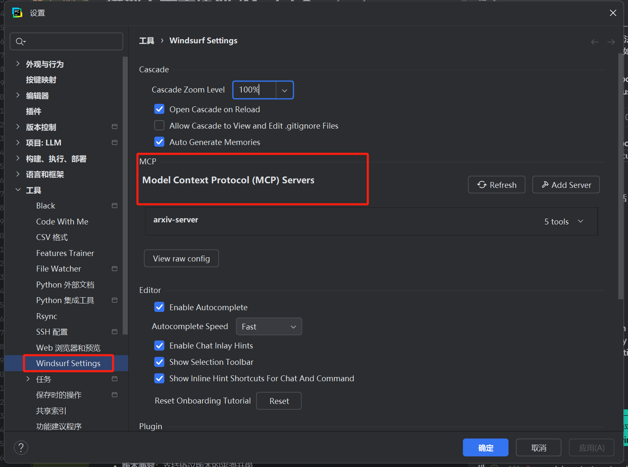Toggle Show Selection Toolbar checkbox
Screen dimensions: 628x467
click(159, 362)
